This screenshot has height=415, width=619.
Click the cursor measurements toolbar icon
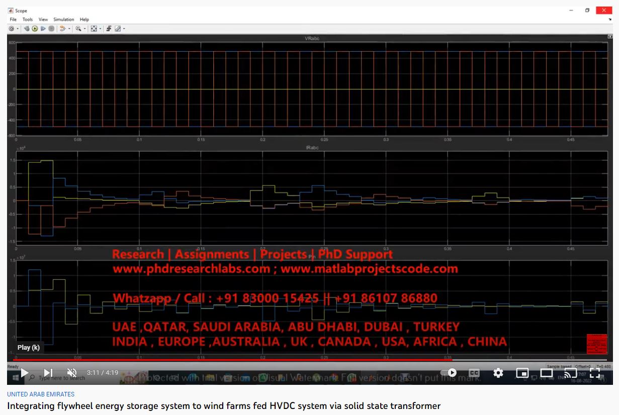[x=118, y=29]
